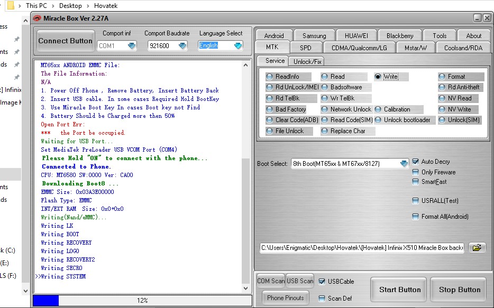Click the COM Scan button
Image resolution: width=494 pixels, height=308 pixels.
(271, 281)
